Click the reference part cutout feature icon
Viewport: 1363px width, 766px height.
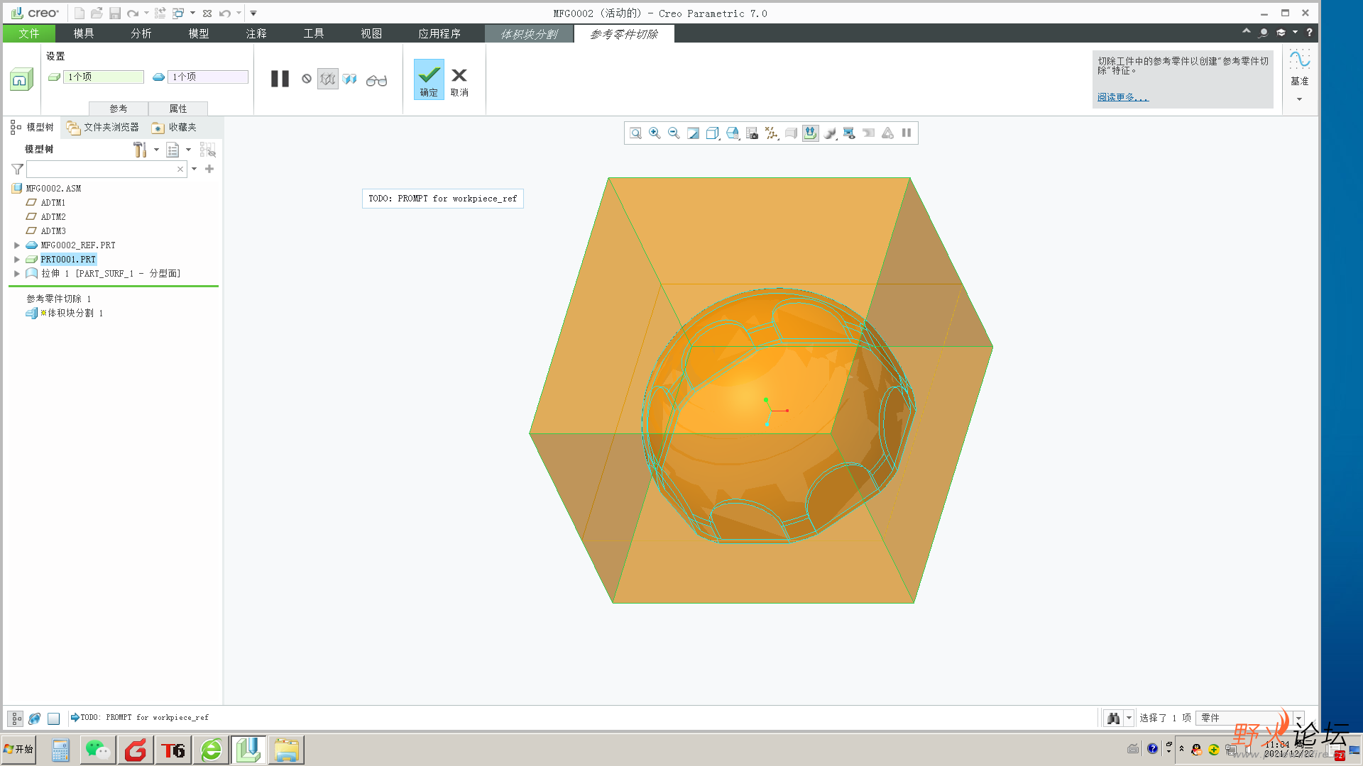(21, 79)
